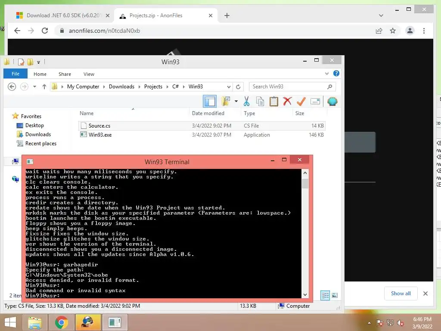Image resolution: width=441 pixels, height=331 pixels.
Task: Click the globe shell icon in Explorer toolbar
Action: pos(332,101)
